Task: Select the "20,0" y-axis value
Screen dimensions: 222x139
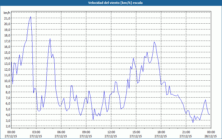Action: pos(7,24)
